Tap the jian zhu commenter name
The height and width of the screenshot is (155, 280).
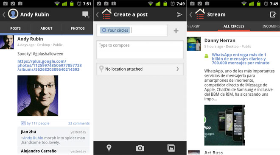(x=28, y=132)
